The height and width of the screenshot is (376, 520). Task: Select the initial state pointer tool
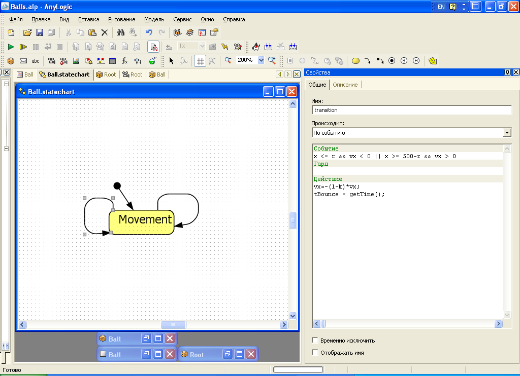pos(380,61)
